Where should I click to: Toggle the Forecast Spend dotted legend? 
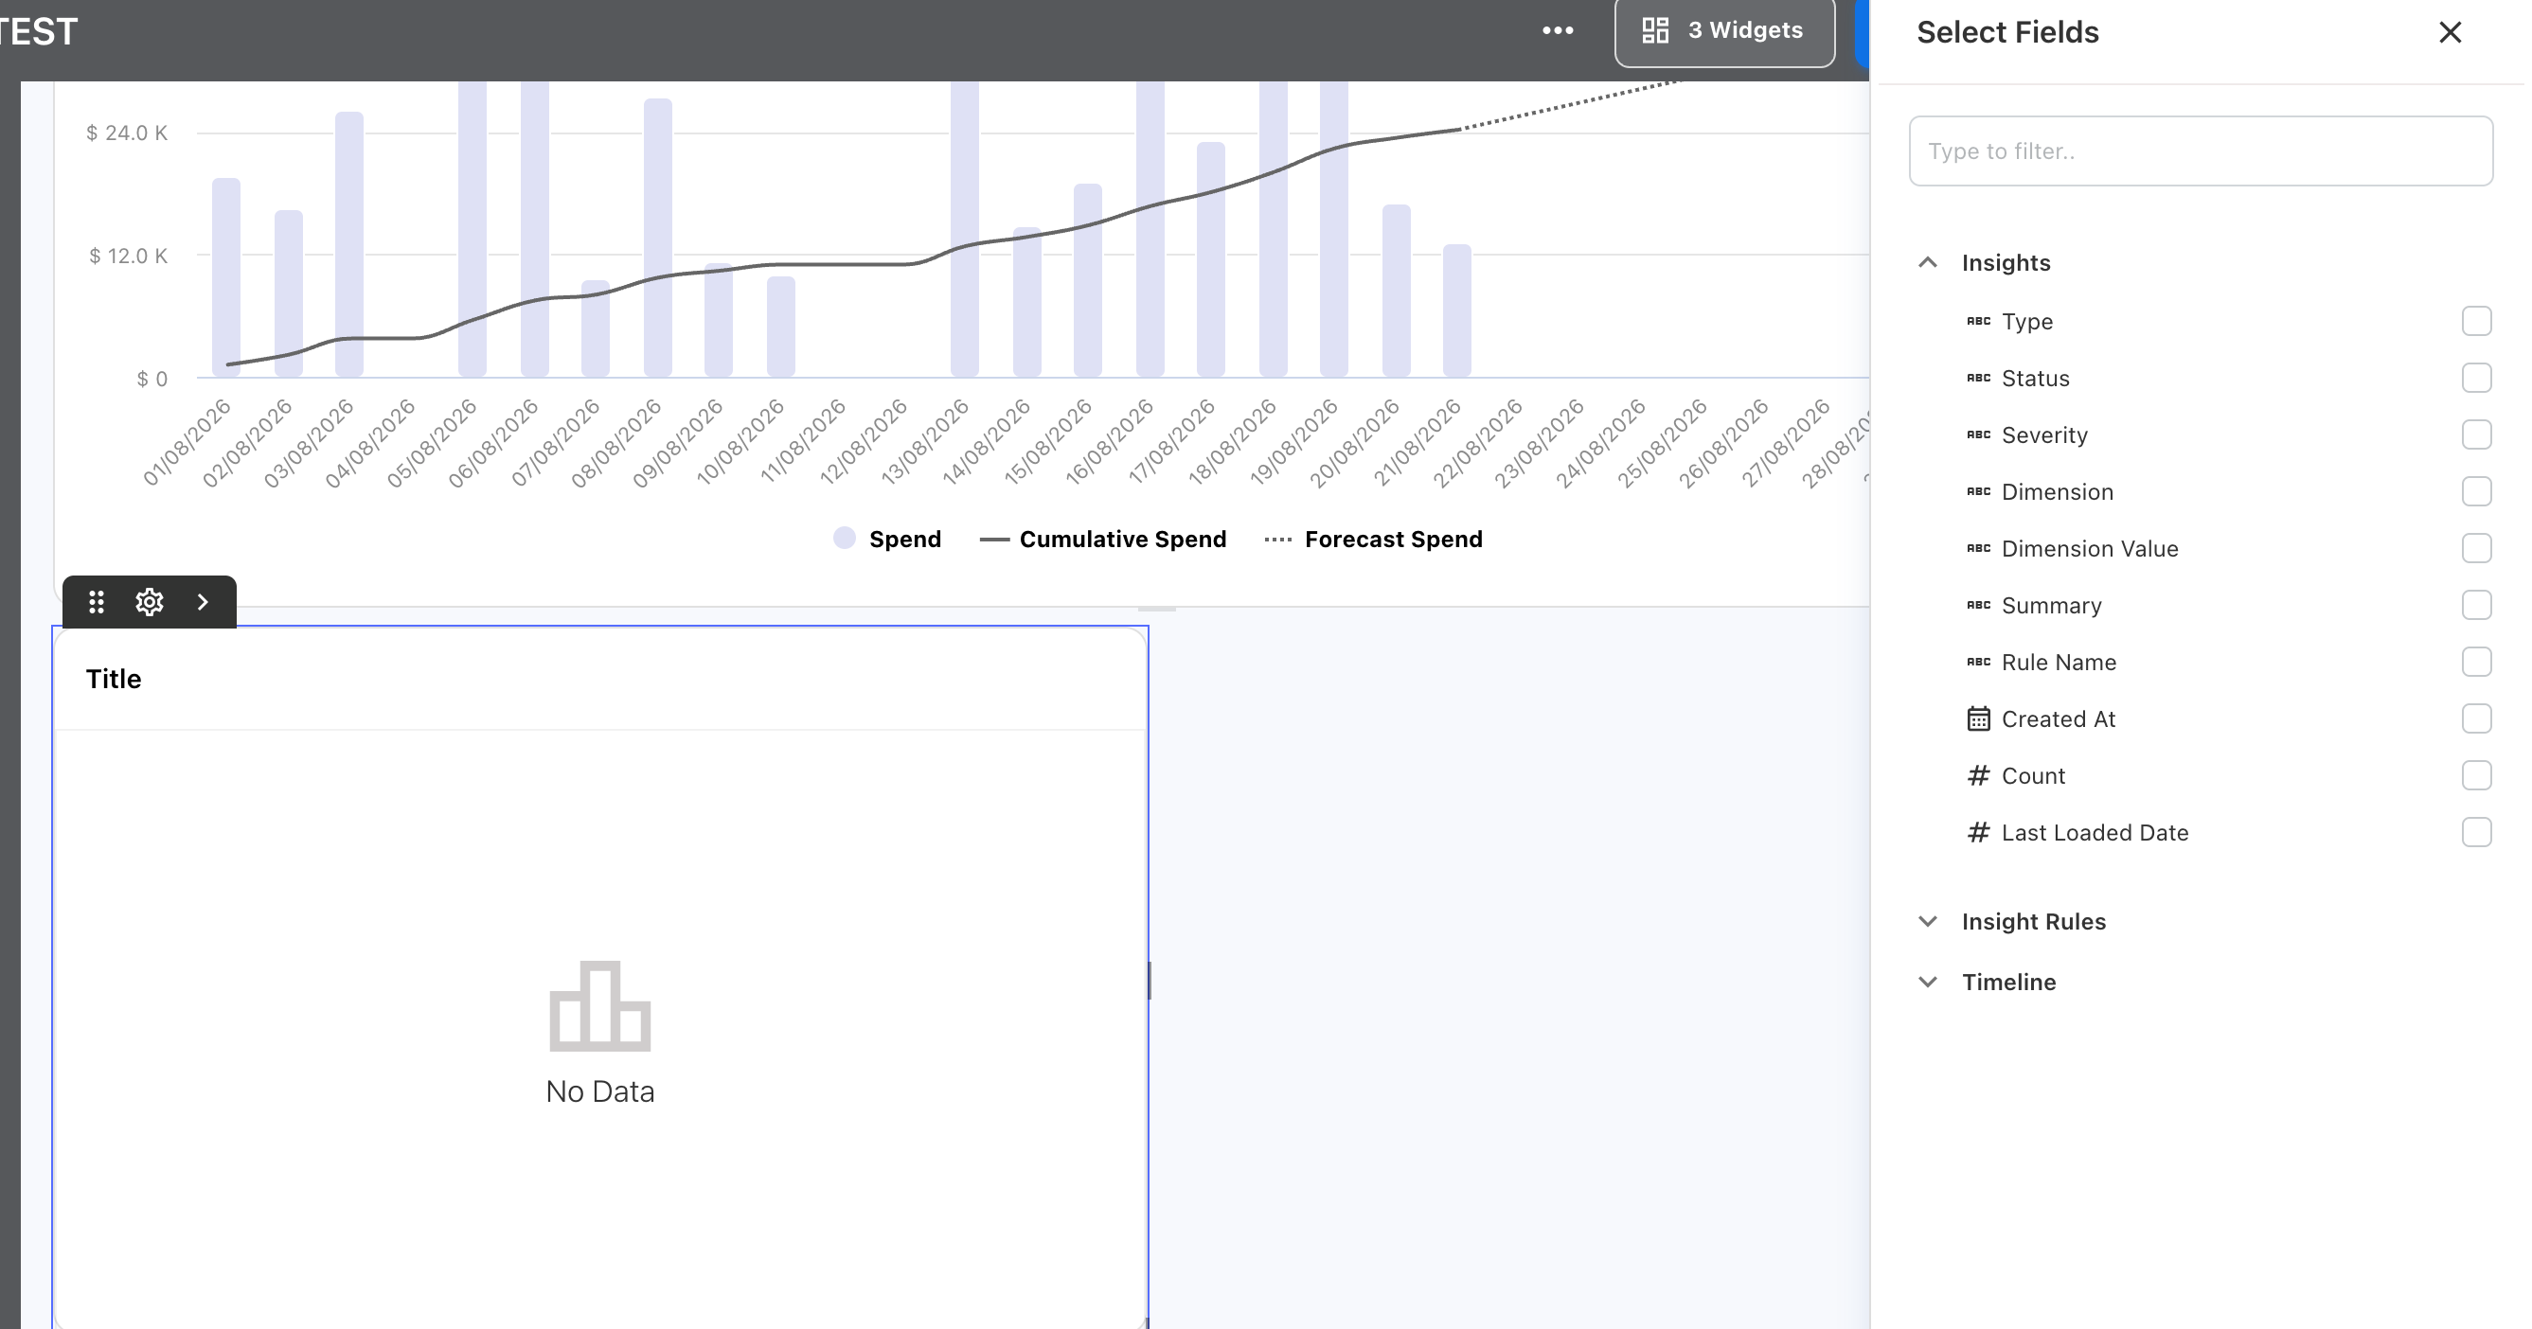pyautogui.click(x=1276, y=540)
